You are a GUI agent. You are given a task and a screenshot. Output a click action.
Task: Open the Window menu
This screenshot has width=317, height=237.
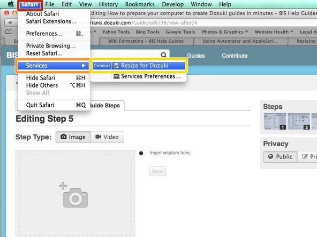point(201,4)
